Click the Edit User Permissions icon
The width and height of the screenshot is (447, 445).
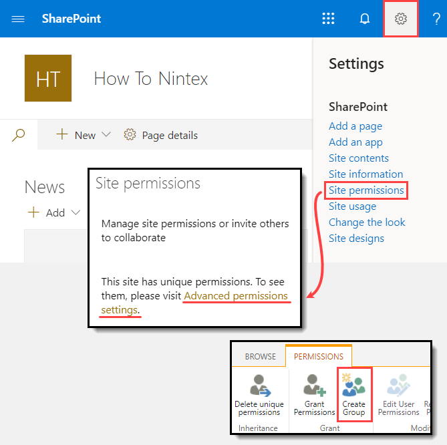(398, 386)
